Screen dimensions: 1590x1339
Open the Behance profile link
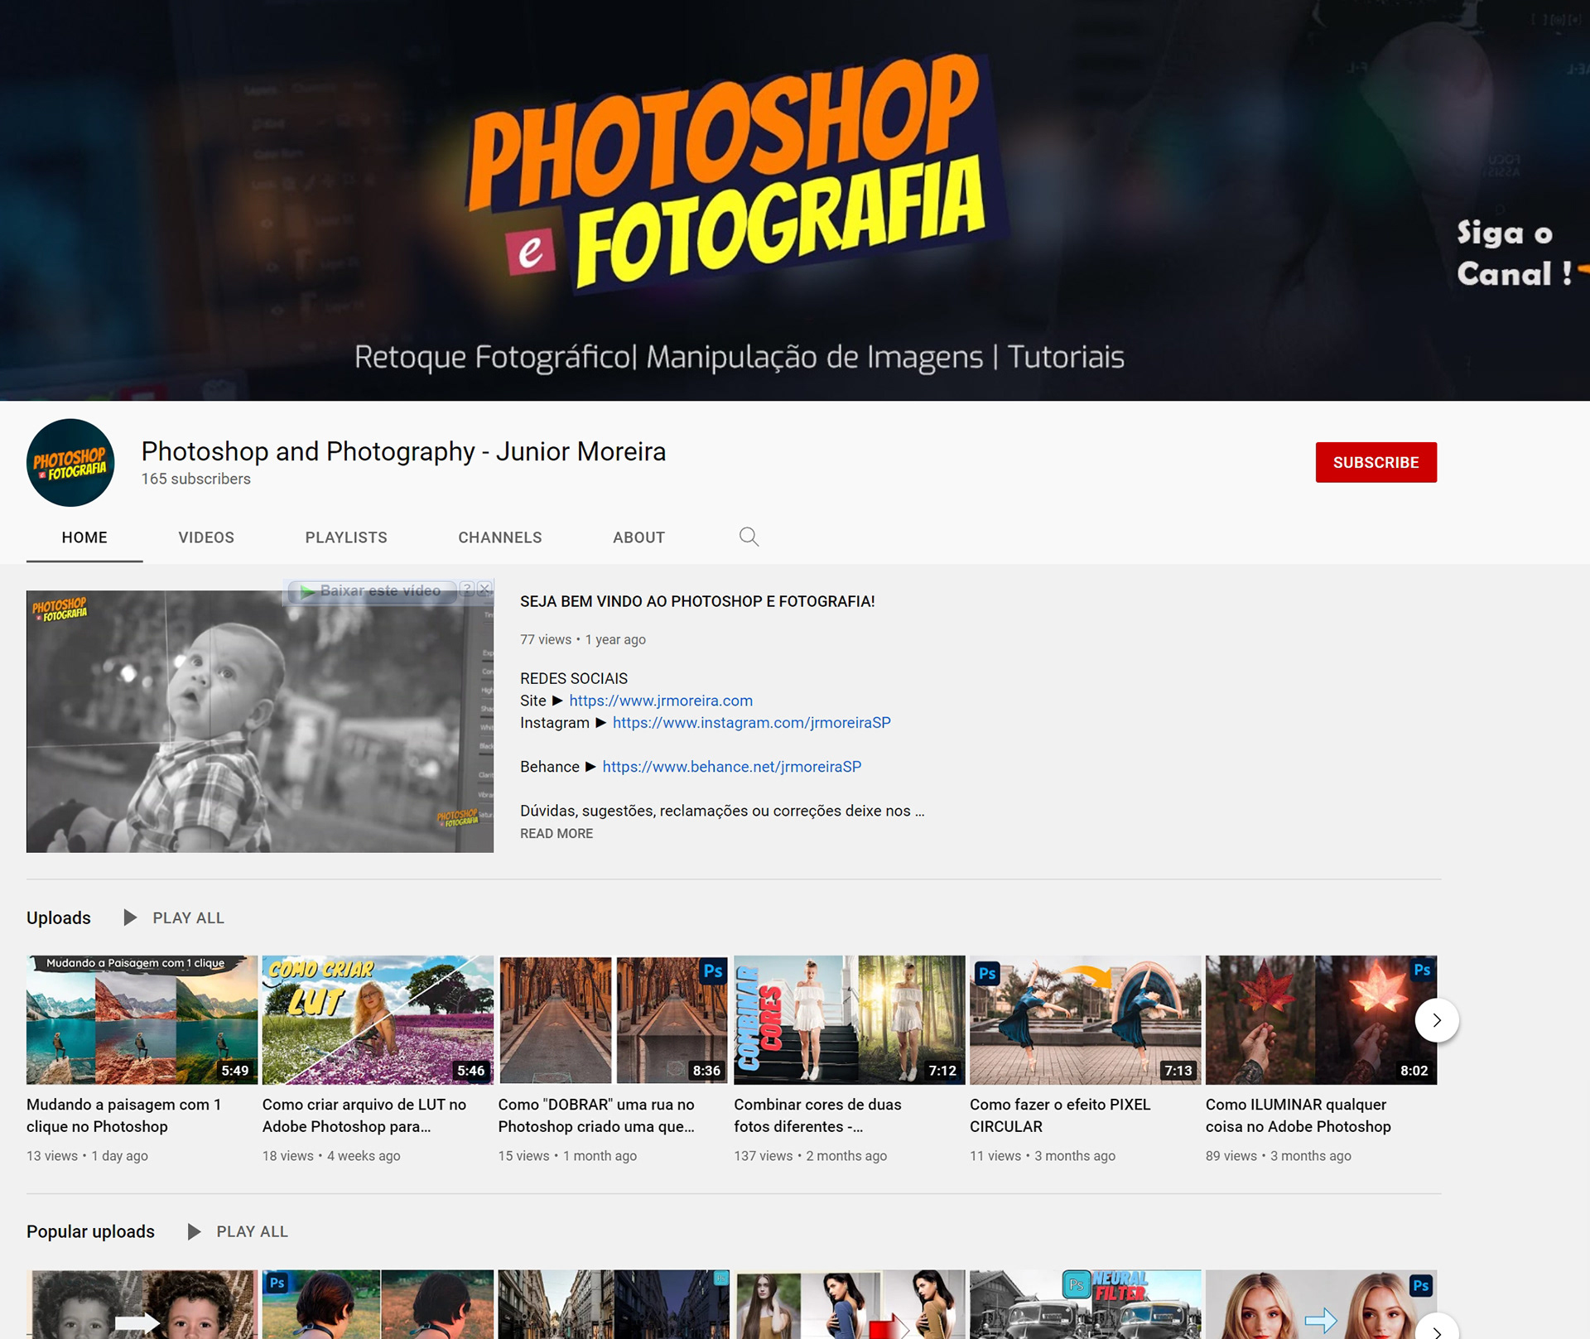coord(731,767)
